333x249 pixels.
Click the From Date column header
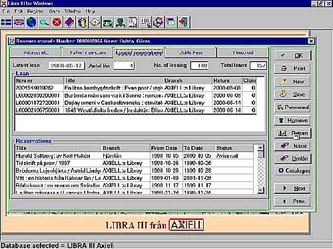[166, 148]
